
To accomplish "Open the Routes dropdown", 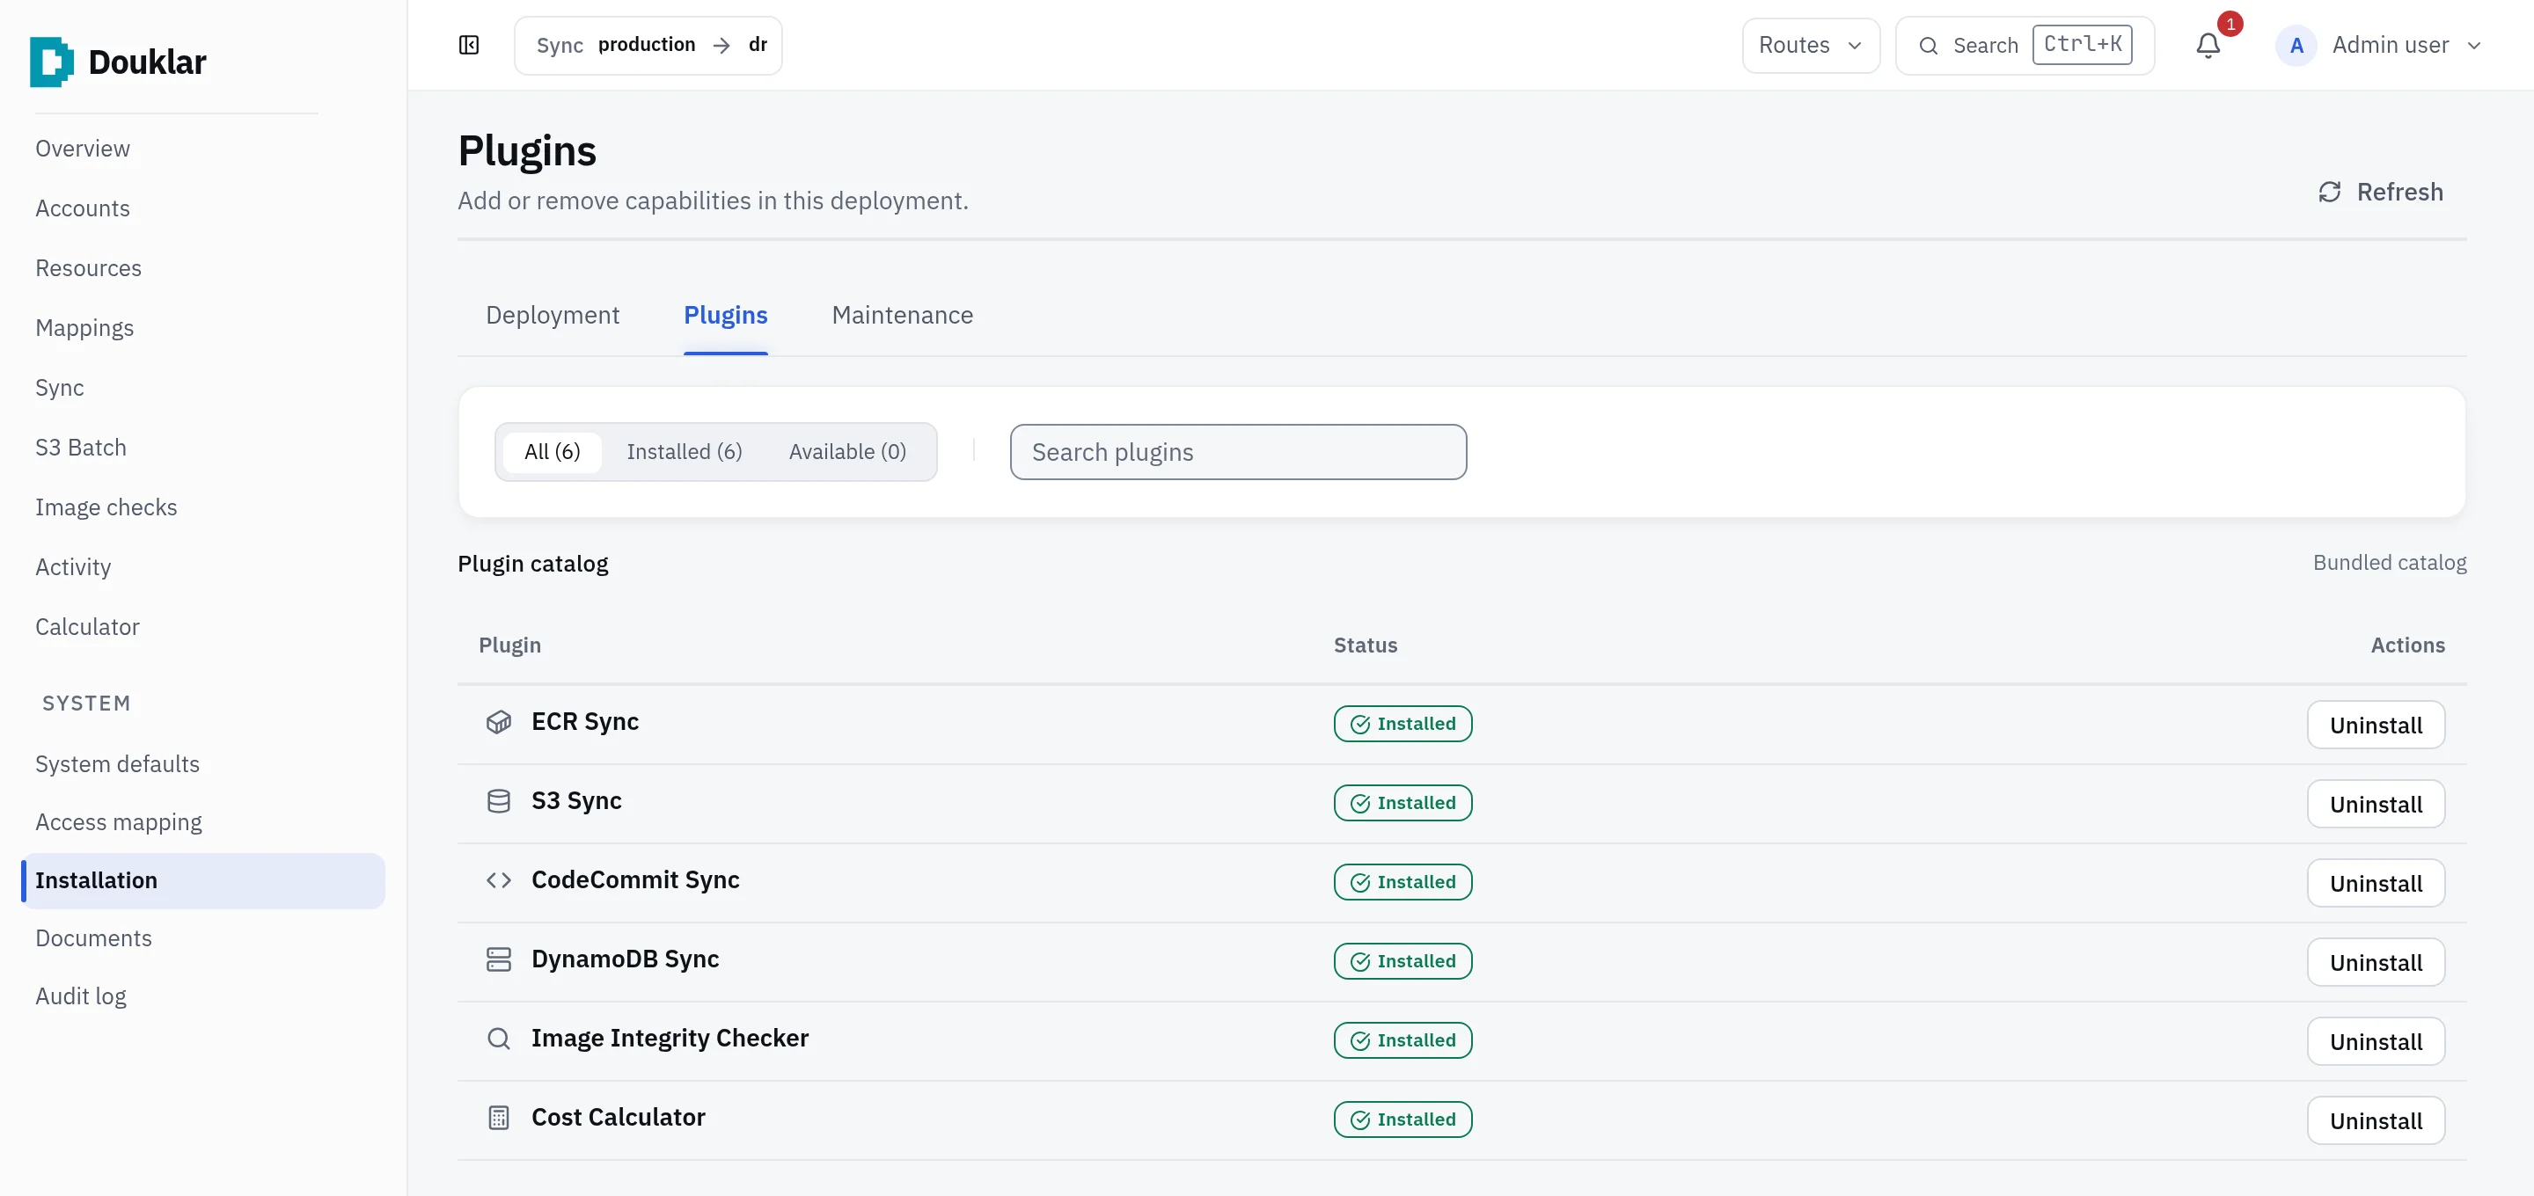I will pyautogui.click(x=1810, y=45).
